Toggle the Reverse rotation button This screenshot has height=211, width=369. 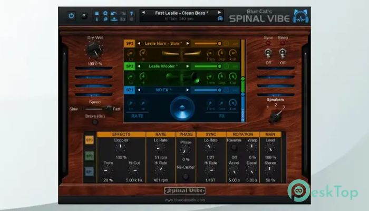pos(233,148)
